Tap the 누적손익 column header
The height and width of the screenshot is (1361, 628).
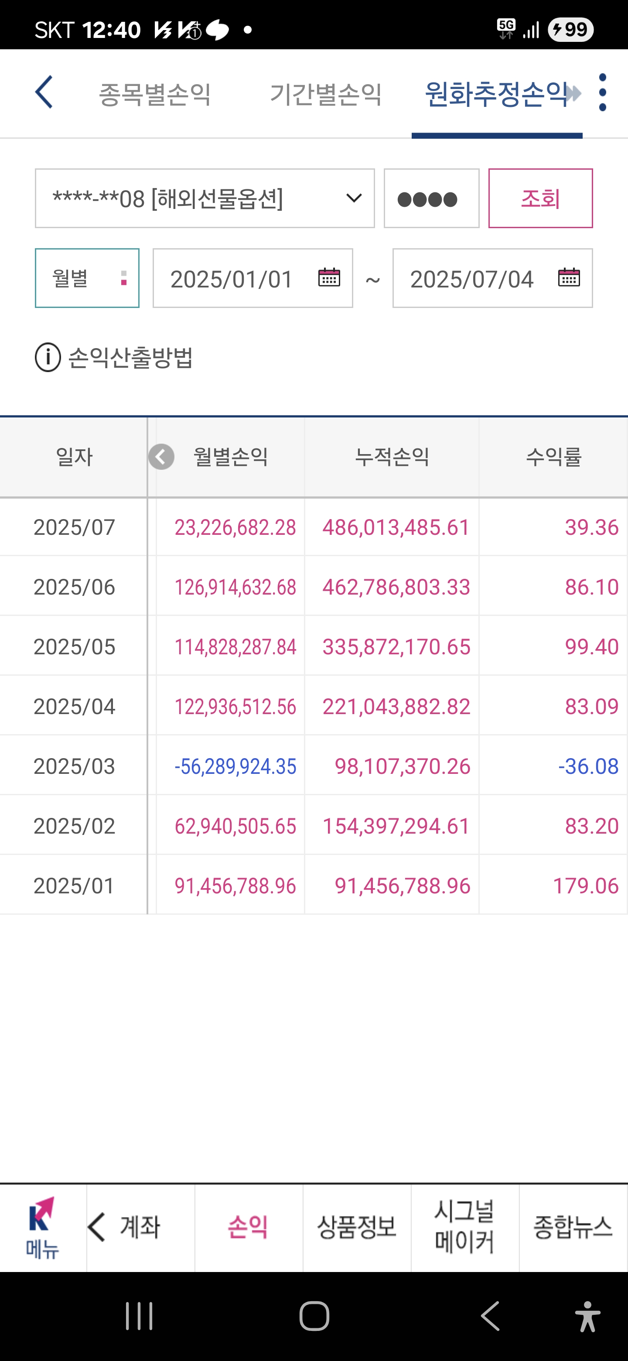pos(392,457)
